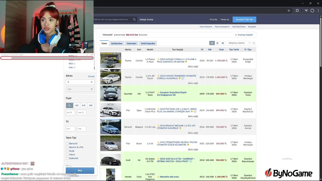Open Detaylı Arama link
Viewport: 322px width, 181px height.
(146, 20)
